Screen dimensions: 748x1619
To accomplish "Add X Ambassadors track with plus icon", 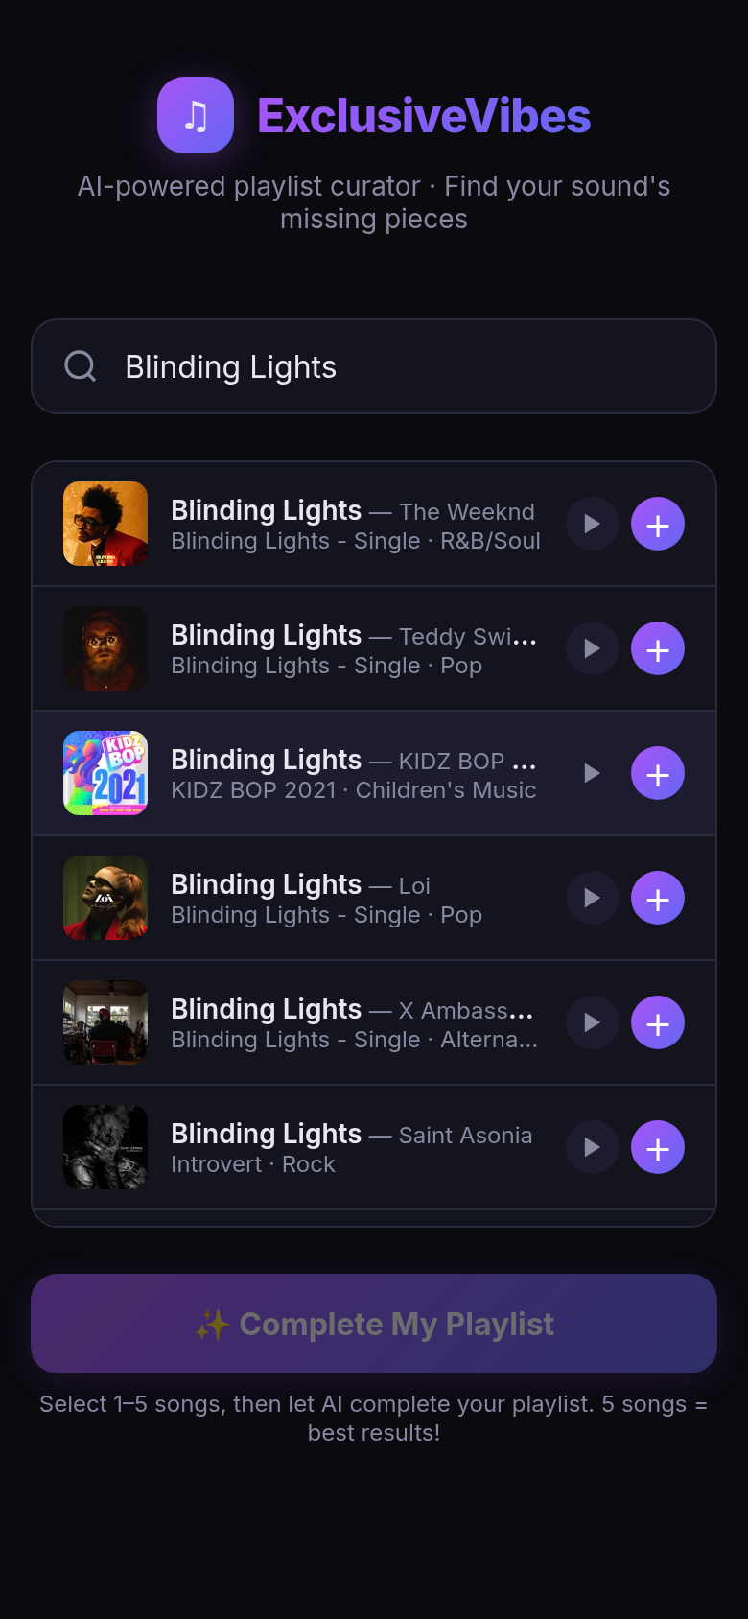I will [x=658, y=1022].
